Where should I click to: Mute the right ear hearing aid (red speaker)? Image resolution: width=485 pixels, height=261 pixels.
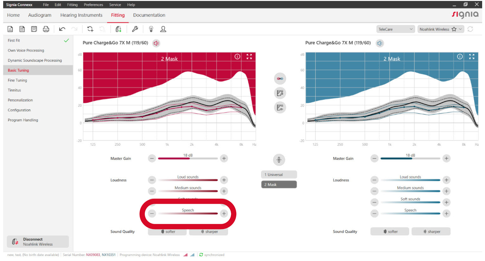tap(156, 43)
